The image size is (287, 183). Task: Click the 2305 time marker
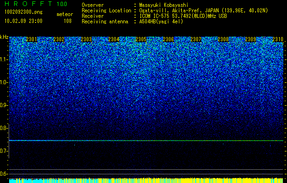141,39
